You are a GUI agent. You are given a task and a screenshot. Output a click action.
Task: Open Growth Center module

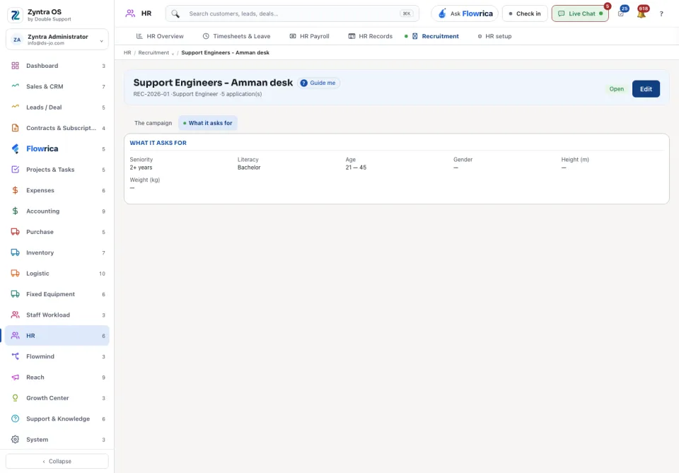click(x=57, y=398)
